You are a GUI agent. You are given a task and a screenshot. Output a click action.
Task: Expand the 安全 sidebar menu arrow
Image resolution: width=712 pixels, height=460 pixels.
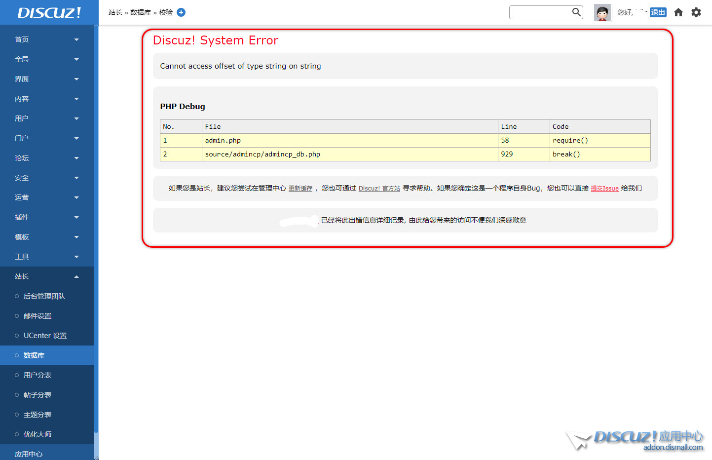[76, 178]
